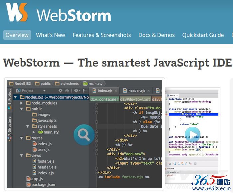The image size is (233, 193).
Task: Collapse the public folder
Action: click(x=21, y=109)
